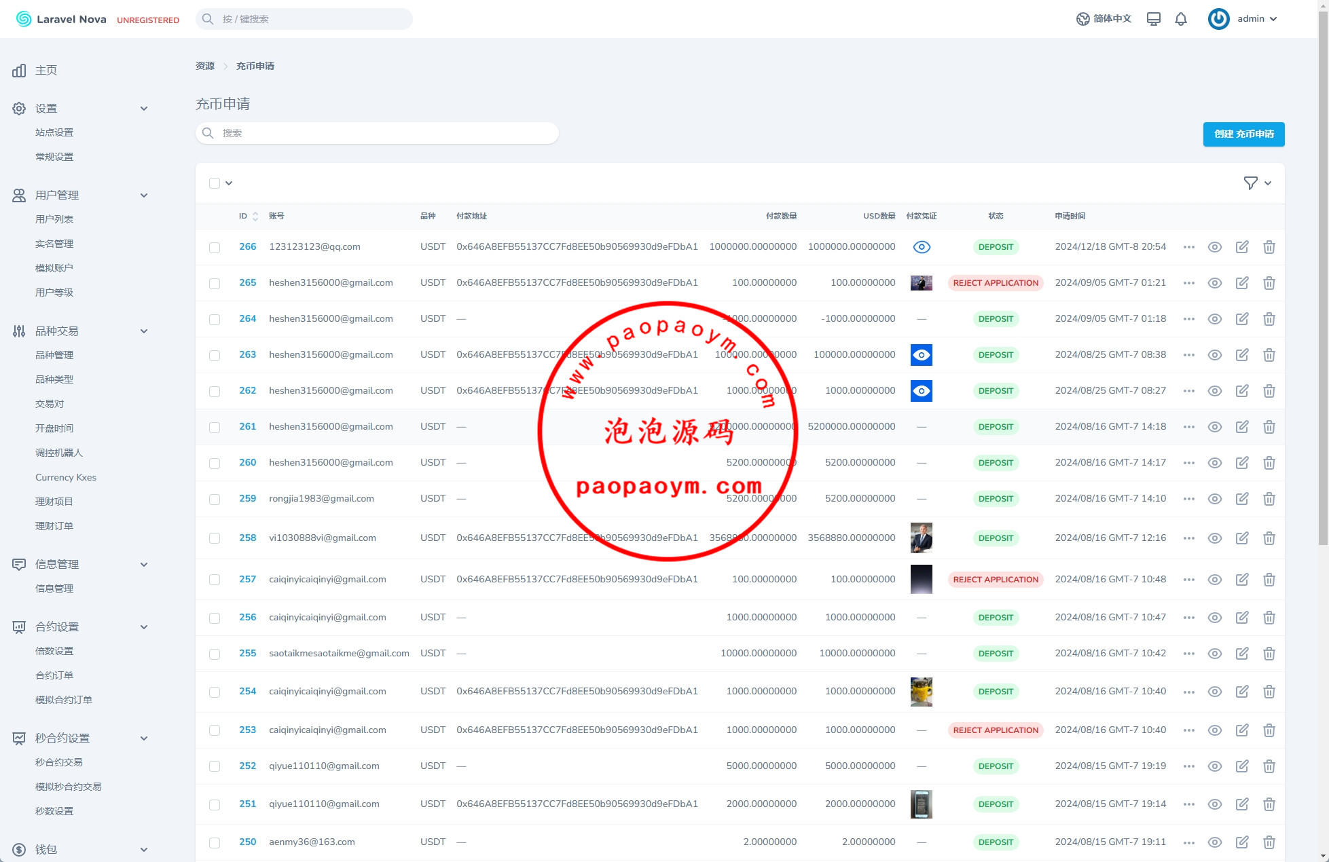This screenshot has width=1329, height=862.
Task: Focus the 充币申请 search field
Action: pyautogui.click(x=377, y=133)
